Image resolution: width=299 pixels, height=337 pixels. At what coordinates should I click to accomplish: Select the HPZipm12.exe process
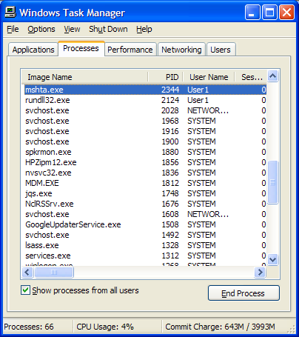coord(145,162)
